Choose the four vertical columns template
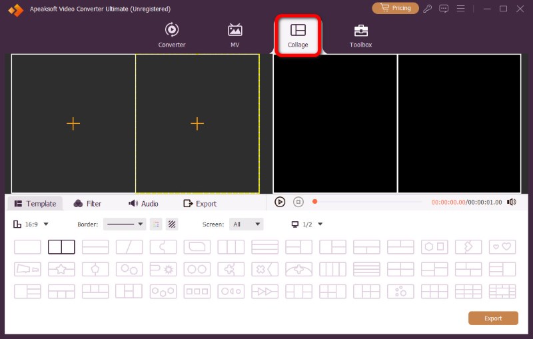533x339 pixels. [x=332, y=269]
